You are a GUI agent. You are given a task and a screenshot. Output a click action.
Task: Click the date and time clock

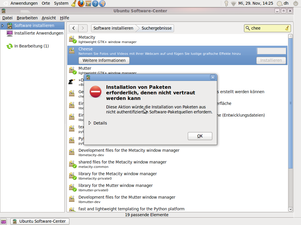pos(256,3)
